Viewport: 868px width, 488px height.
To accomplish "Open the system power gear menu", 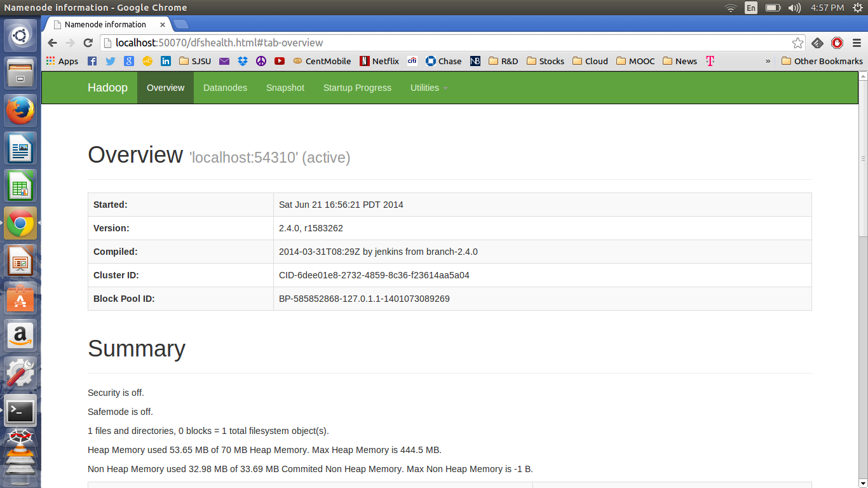I will pyautogui.click(x=858, y=8).
